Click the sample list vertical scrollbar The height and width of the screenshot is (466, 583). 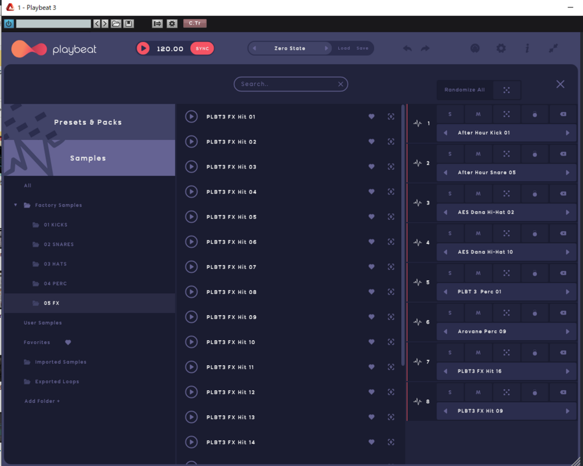(403, 235)
